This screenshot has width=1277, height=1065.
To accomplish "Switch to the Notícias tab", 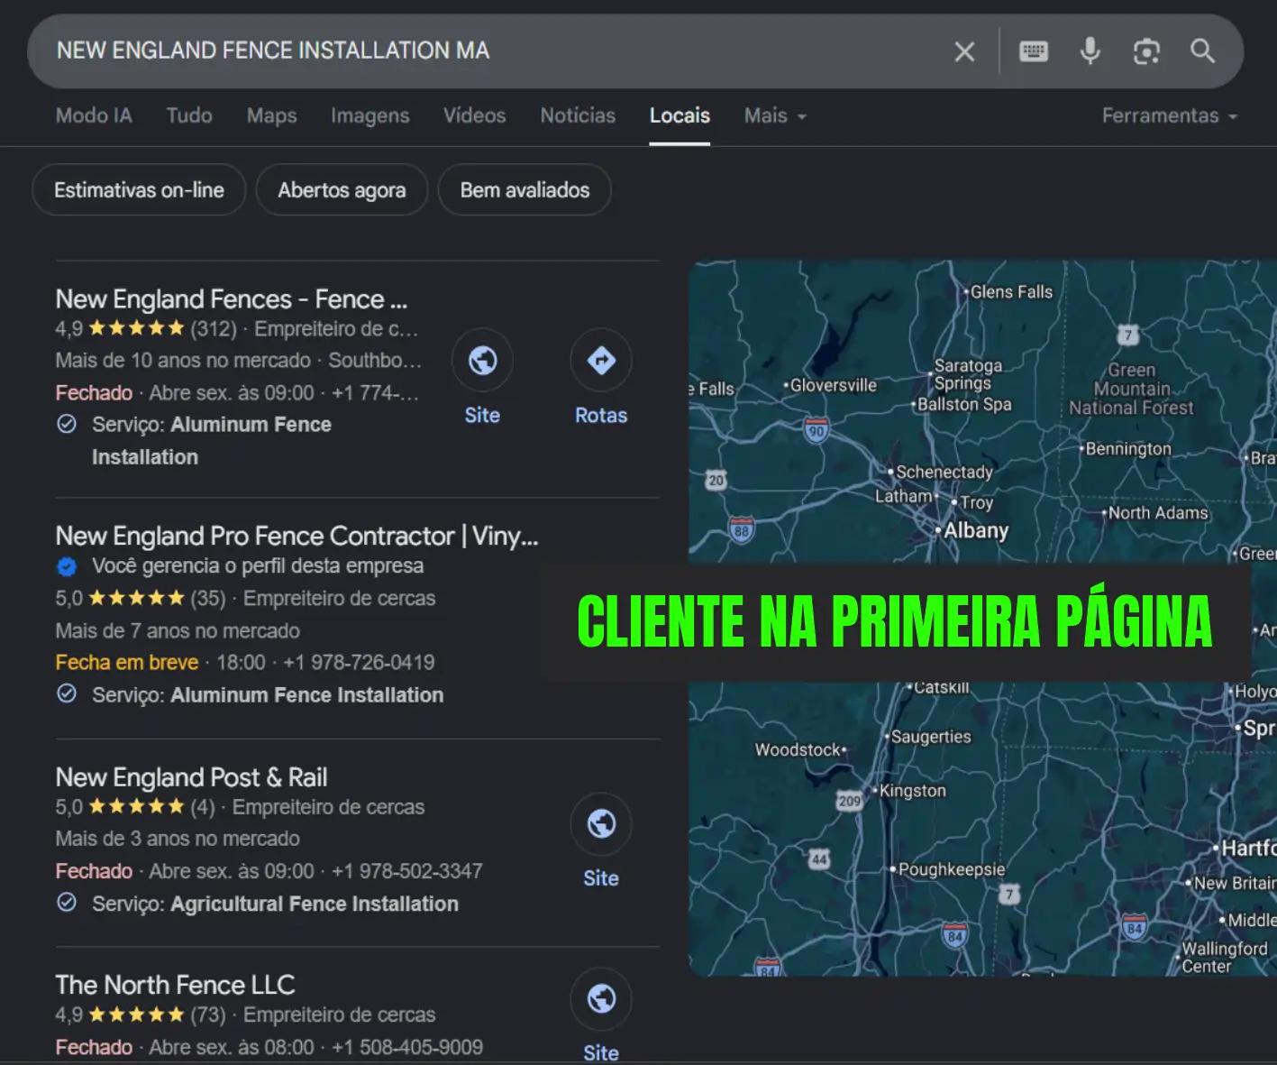I will (x=578, y=115).
